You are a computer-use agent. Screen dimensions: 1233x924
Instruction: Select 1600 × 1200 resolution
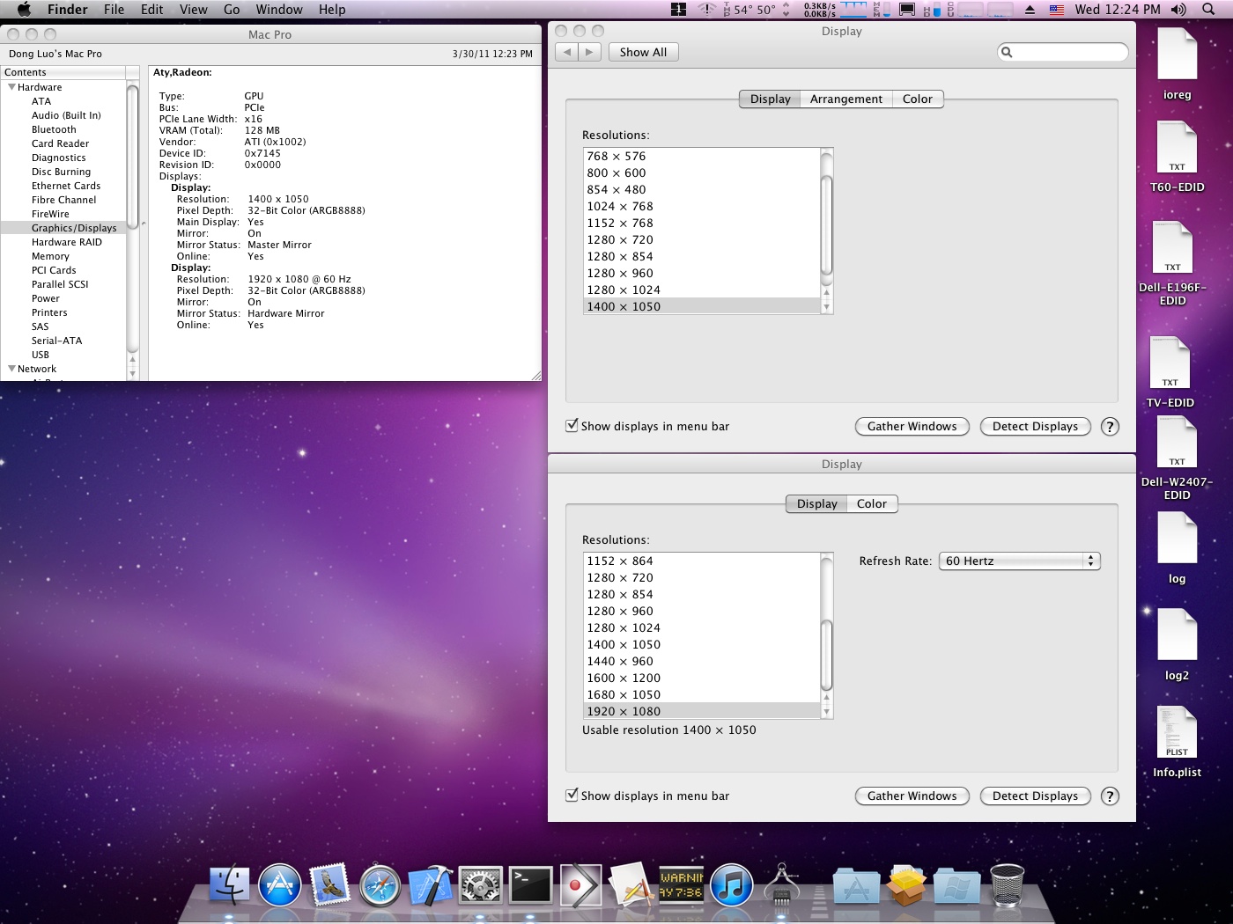coord(702,678)
